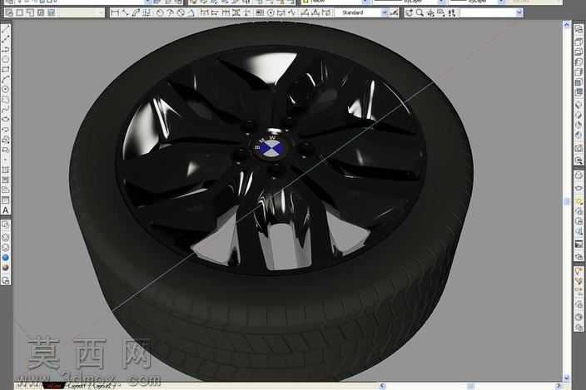Expand the dropdown after the magnifier toolbar
Image resolution: width=586 pixels, height=390 pixels.
coord(519,13)
